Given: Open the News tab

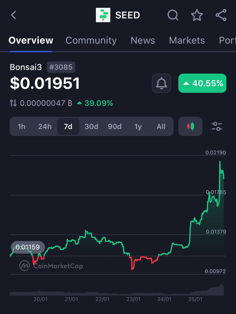Looking at the screenshot, I should pyautogui.click(x=143, y=40).
